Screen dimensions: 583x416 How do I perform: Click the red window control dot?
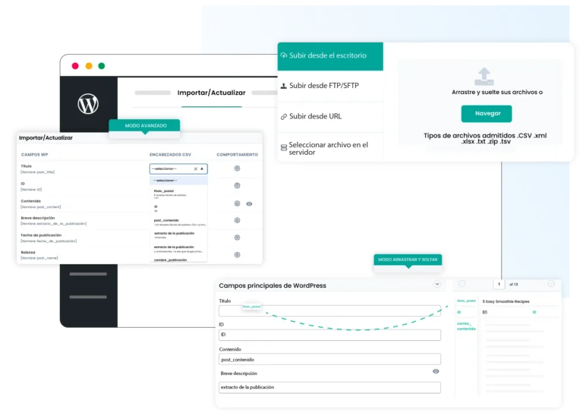tap(75, 66)
